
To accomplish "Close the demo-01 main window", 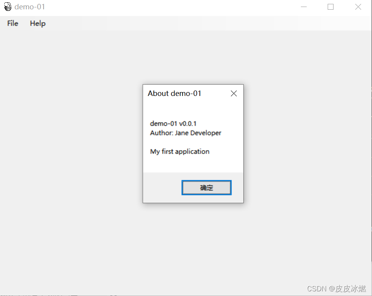I will [x=358, y=7].
